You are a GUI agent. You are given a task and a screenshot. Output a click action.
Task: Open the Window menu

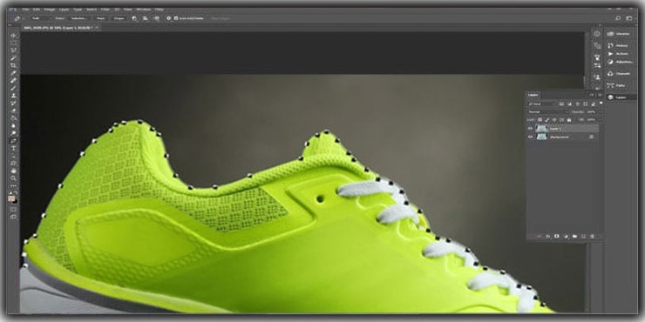click(144, 9)
